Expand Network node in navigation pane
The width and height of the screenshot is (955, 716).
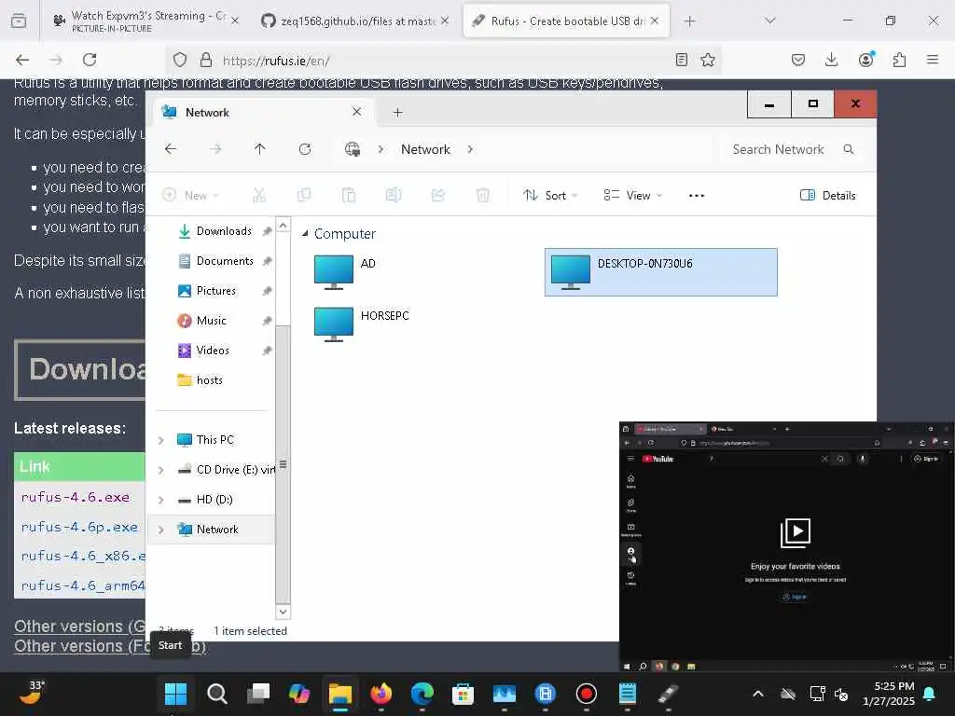(160, 530)
